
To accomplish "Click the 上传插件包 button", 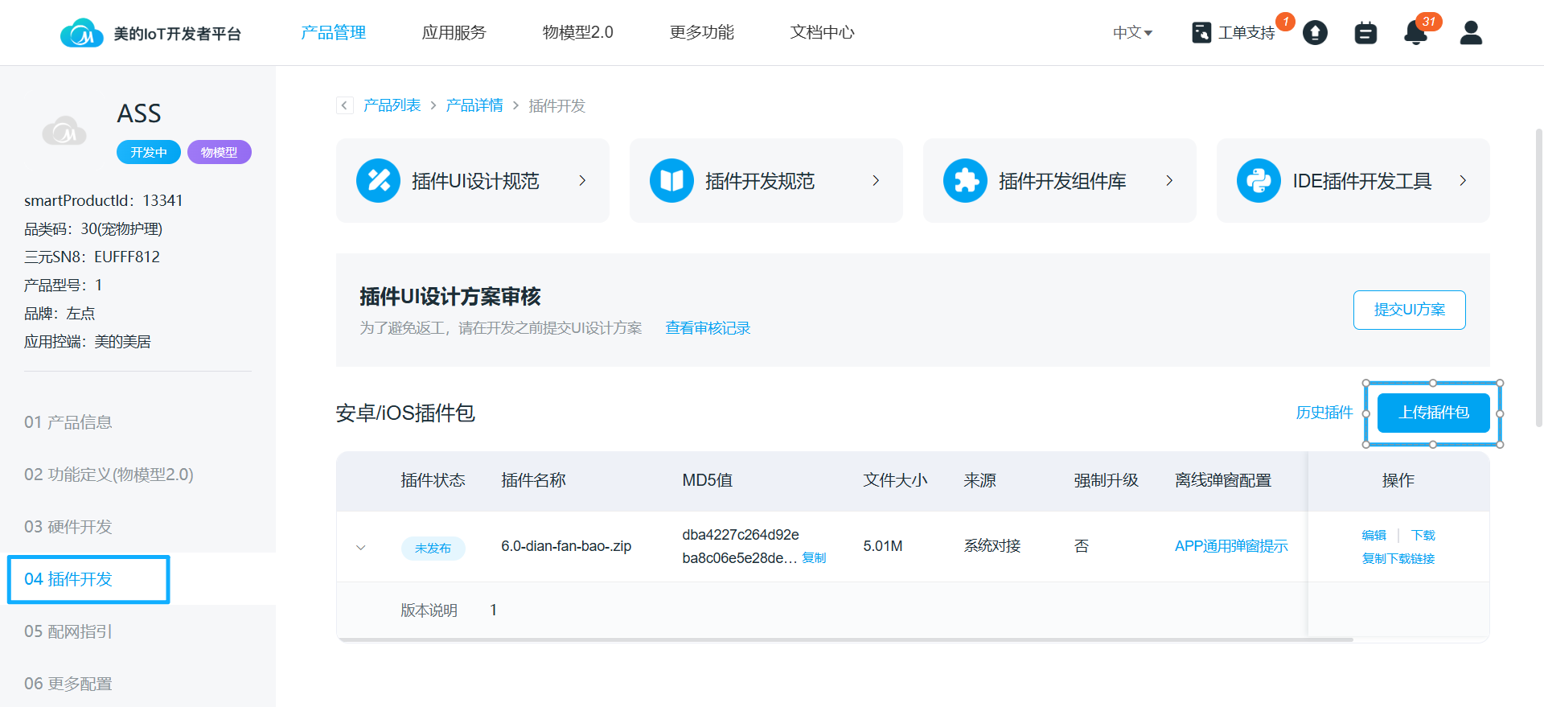I will pos(1433,413).
